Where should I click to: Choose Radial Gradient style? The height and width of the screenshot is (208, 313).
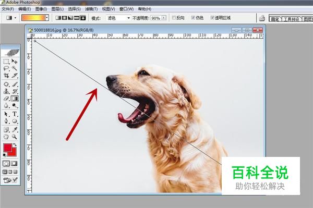pyautogui.click(x=64, y=18)
